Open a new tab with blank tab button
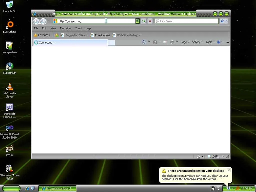This screenshot has height=192, width=256. tap(111, 42)
